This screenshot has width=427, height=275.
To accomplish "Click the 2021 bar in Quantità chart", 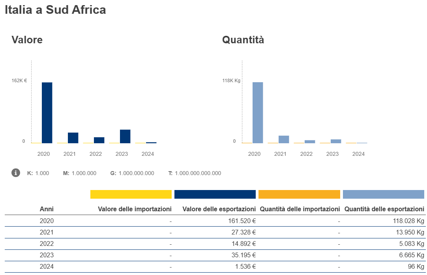I will pos(284,139).
